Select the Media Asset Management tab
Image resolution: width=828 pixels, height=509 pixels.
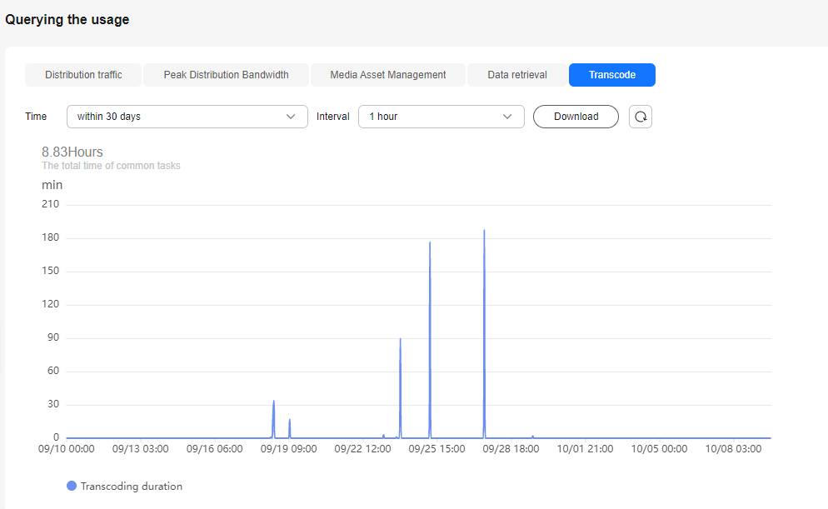pos(388,75)
